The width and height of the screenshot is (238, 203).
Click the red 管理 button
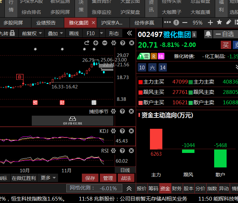108,178
